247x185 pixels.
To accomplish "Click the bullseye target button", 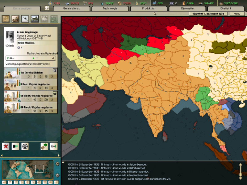I will (25, 146).
